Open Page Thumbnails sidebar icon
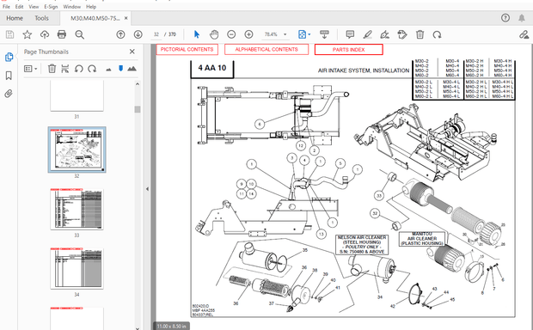The width and height of the screenshot is (533, 330). (x=9, y=57)
